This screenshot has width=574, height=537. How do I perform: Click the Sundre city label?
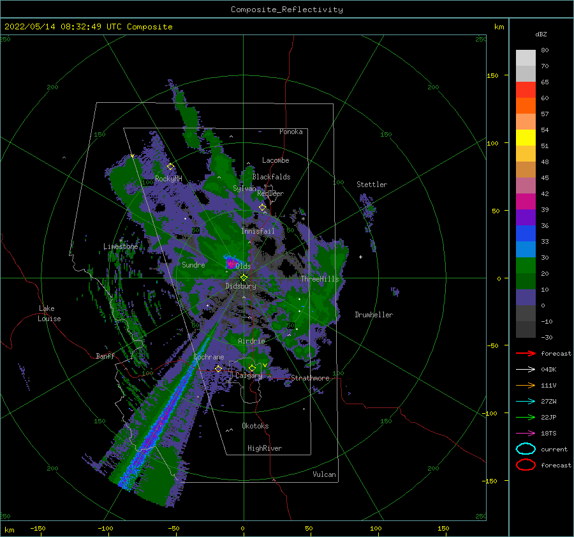[193, 265]
